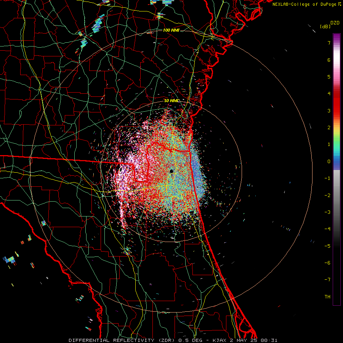Click the TH threshold label on the scale
The height and width of the screenshot is (343, 343).
(327, 297)
